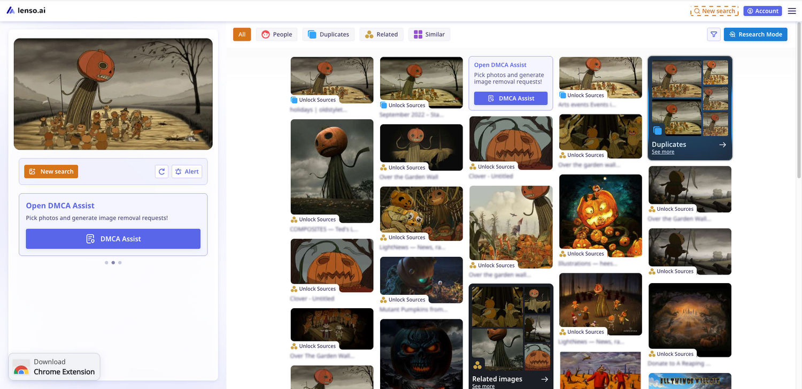Select the Similar filter tab
Screen dimensions: 802x389
(429, 34)
